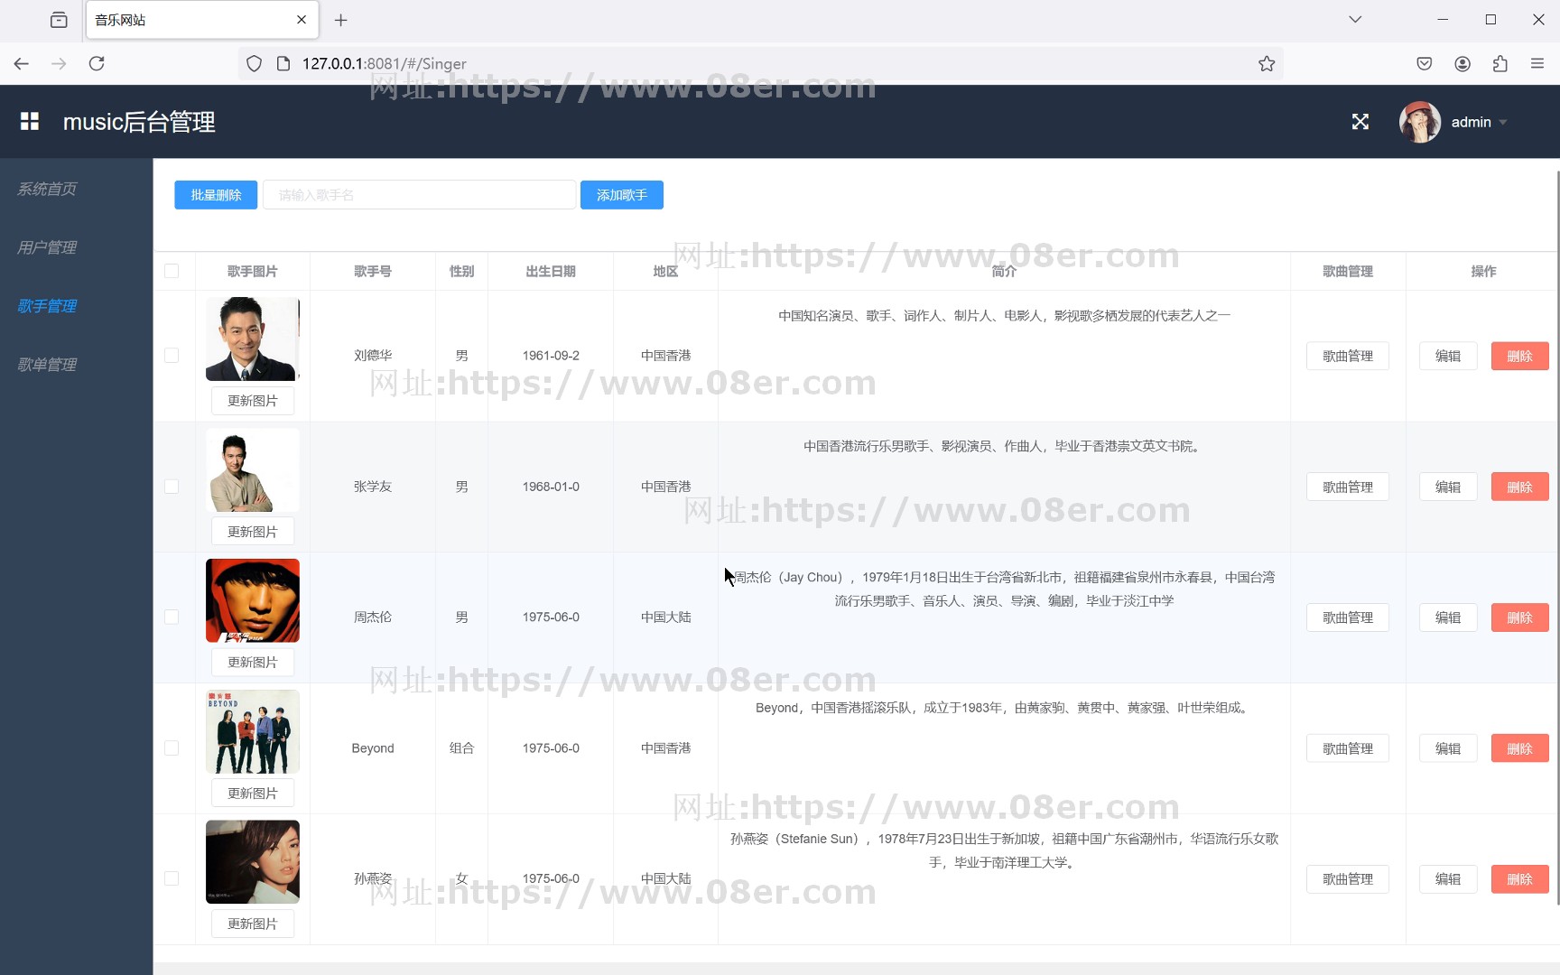Go forward with the browser forward arrow

[x=59, y=63]
